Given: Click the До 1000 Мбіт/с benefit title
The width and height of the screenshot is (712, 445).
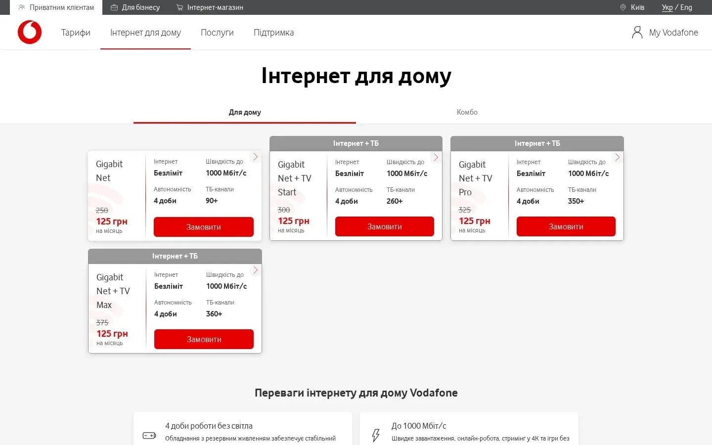Looking at the screenshot, I should (x=419, y=426).
